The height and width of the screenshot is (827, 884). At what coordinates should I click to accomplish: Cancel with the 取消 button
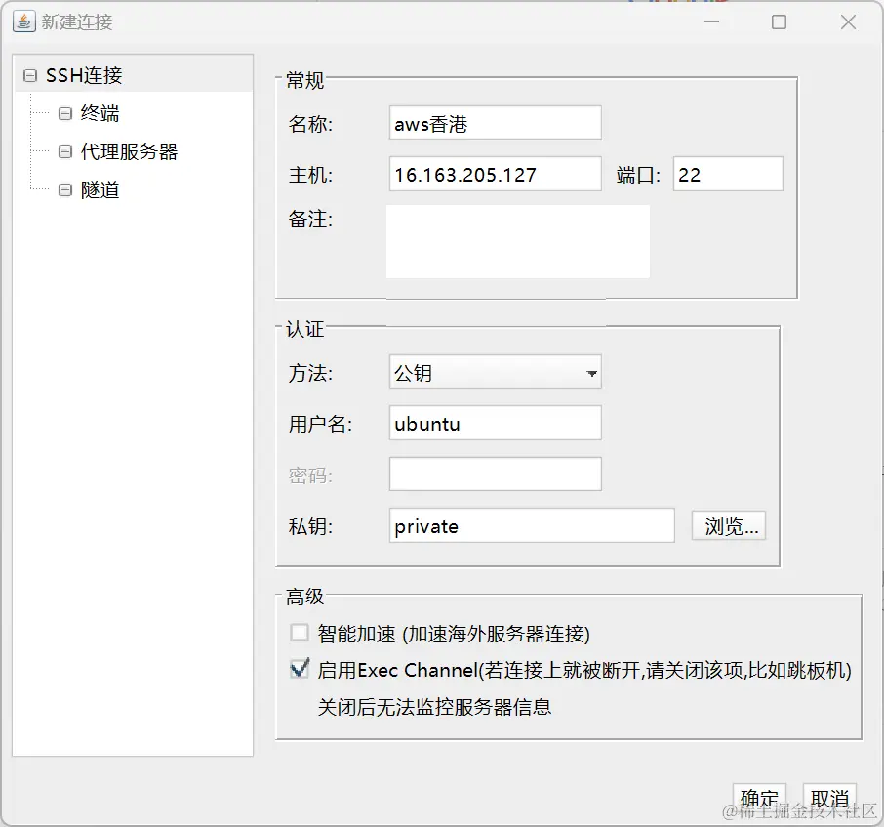[x=830, y=799]
